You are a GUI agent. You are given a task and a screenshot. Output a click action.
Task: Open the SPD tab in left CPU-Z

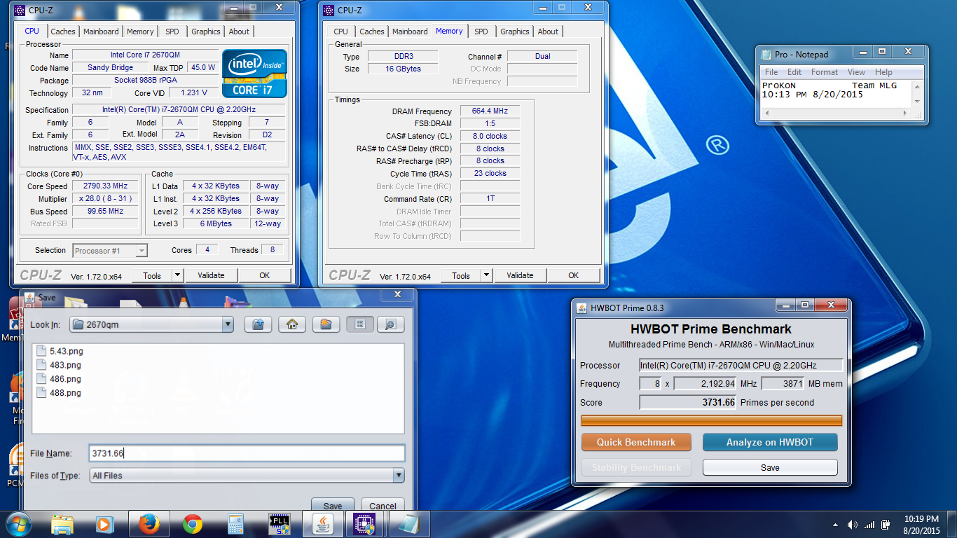172,32
